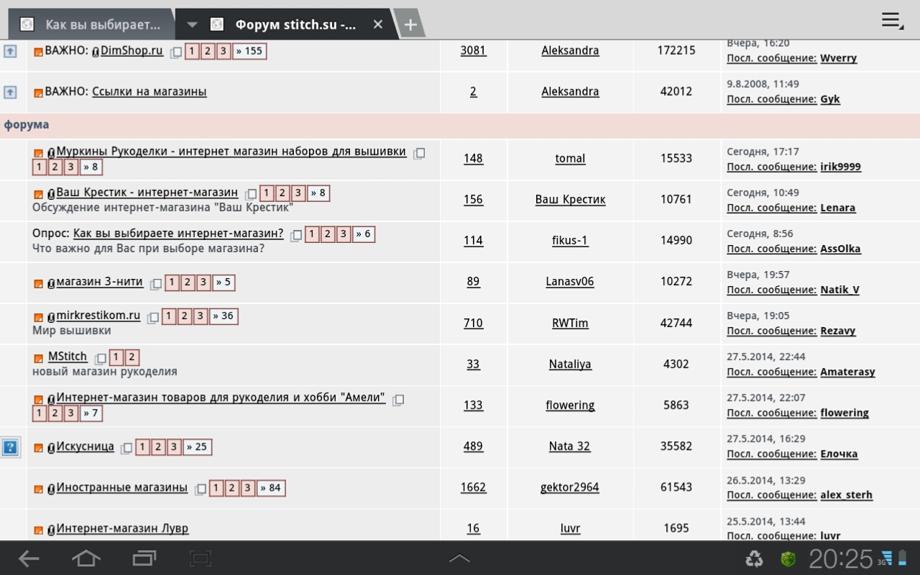Click the question mark icon beside Искусница
920x575 pixels.
point(10,447)
